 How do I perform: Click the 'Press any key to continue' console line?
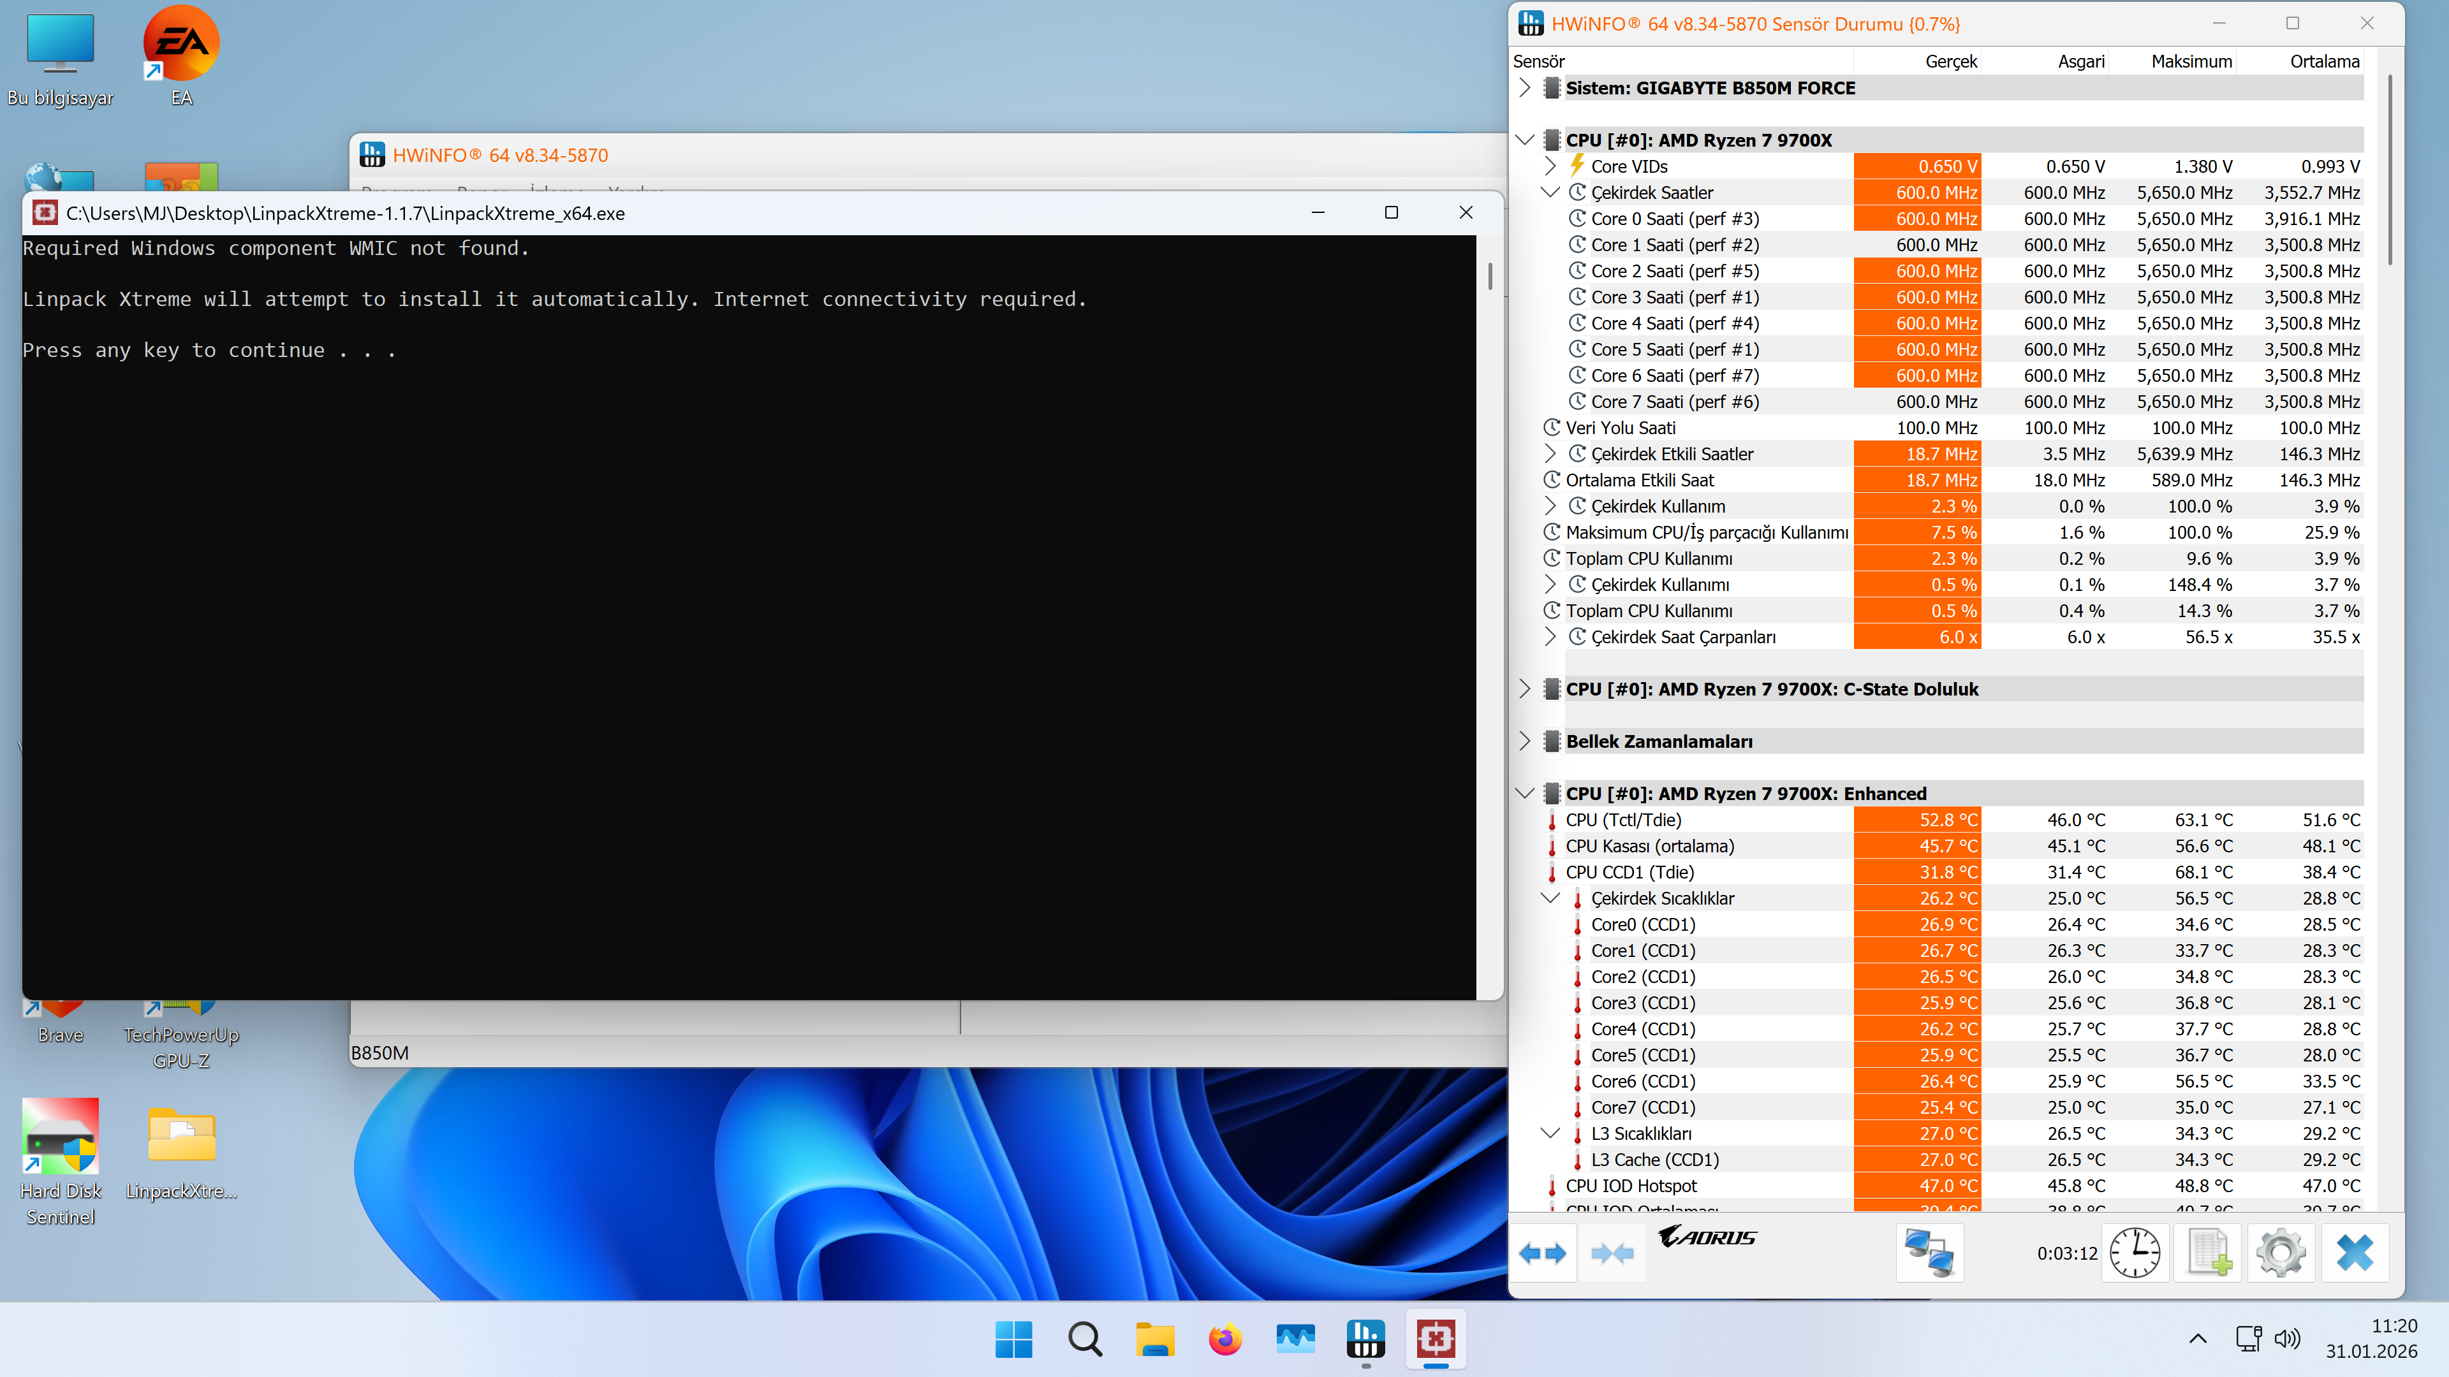(209, 351)
